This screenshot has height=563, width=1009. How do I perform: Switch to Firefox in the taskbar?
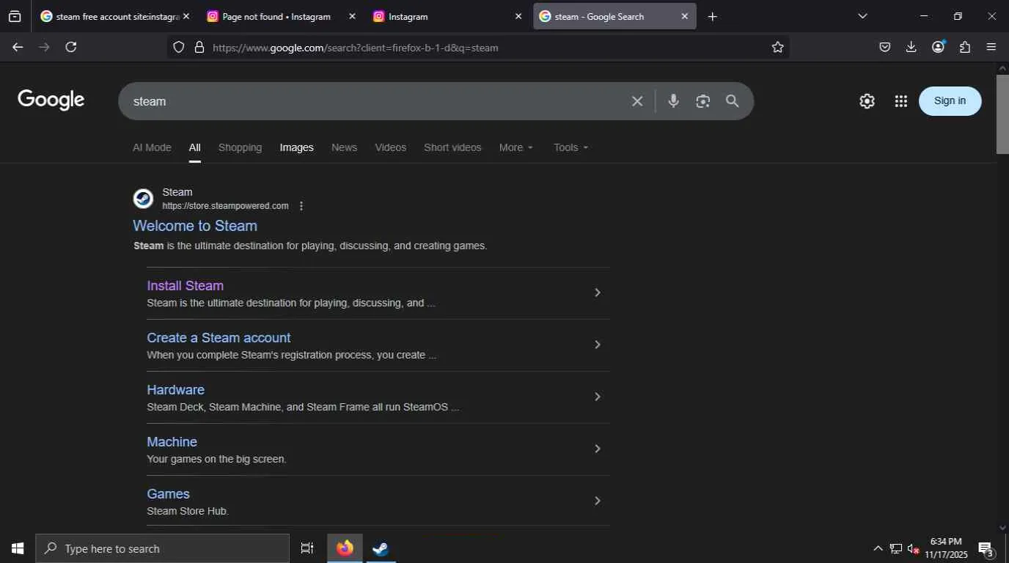tap(345, 548)
